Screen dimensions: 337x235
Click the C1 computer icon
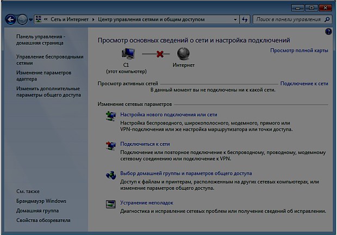point(129,54)
